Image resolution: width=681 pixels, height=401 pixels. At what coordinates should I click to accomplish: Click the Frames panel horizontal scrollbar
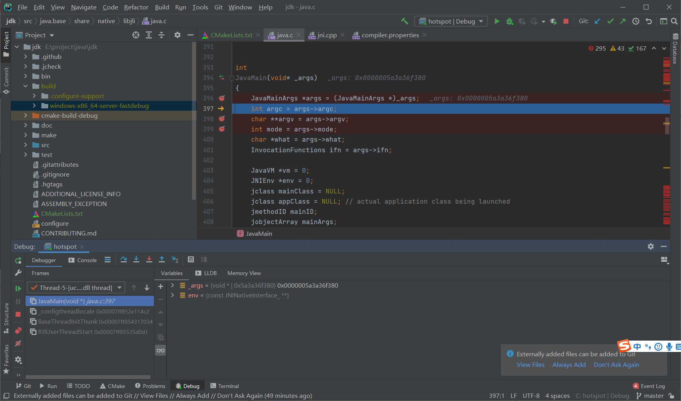[88, 377]
